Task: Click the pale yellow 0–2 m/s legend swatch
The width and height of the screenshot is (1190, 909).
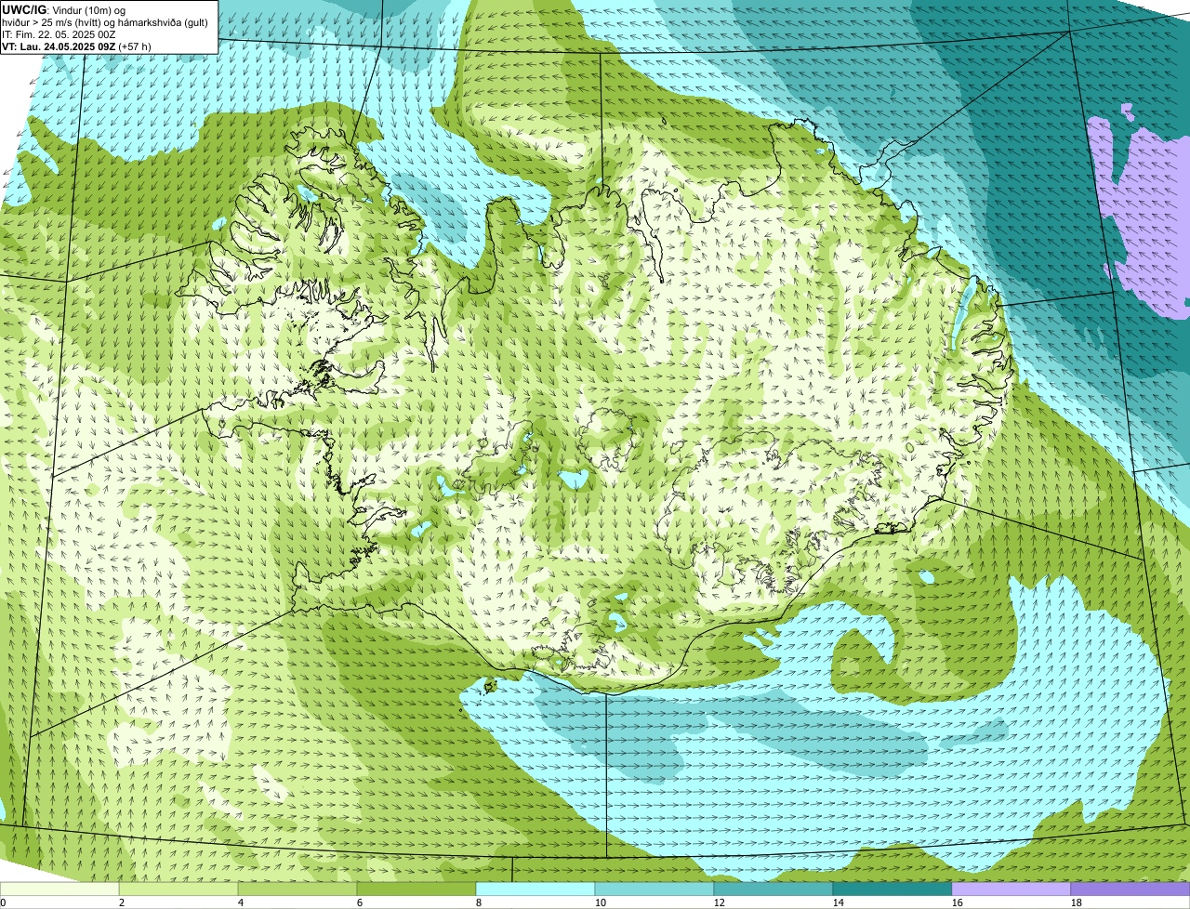Action: pyautogui.click(x=59, y=889)
